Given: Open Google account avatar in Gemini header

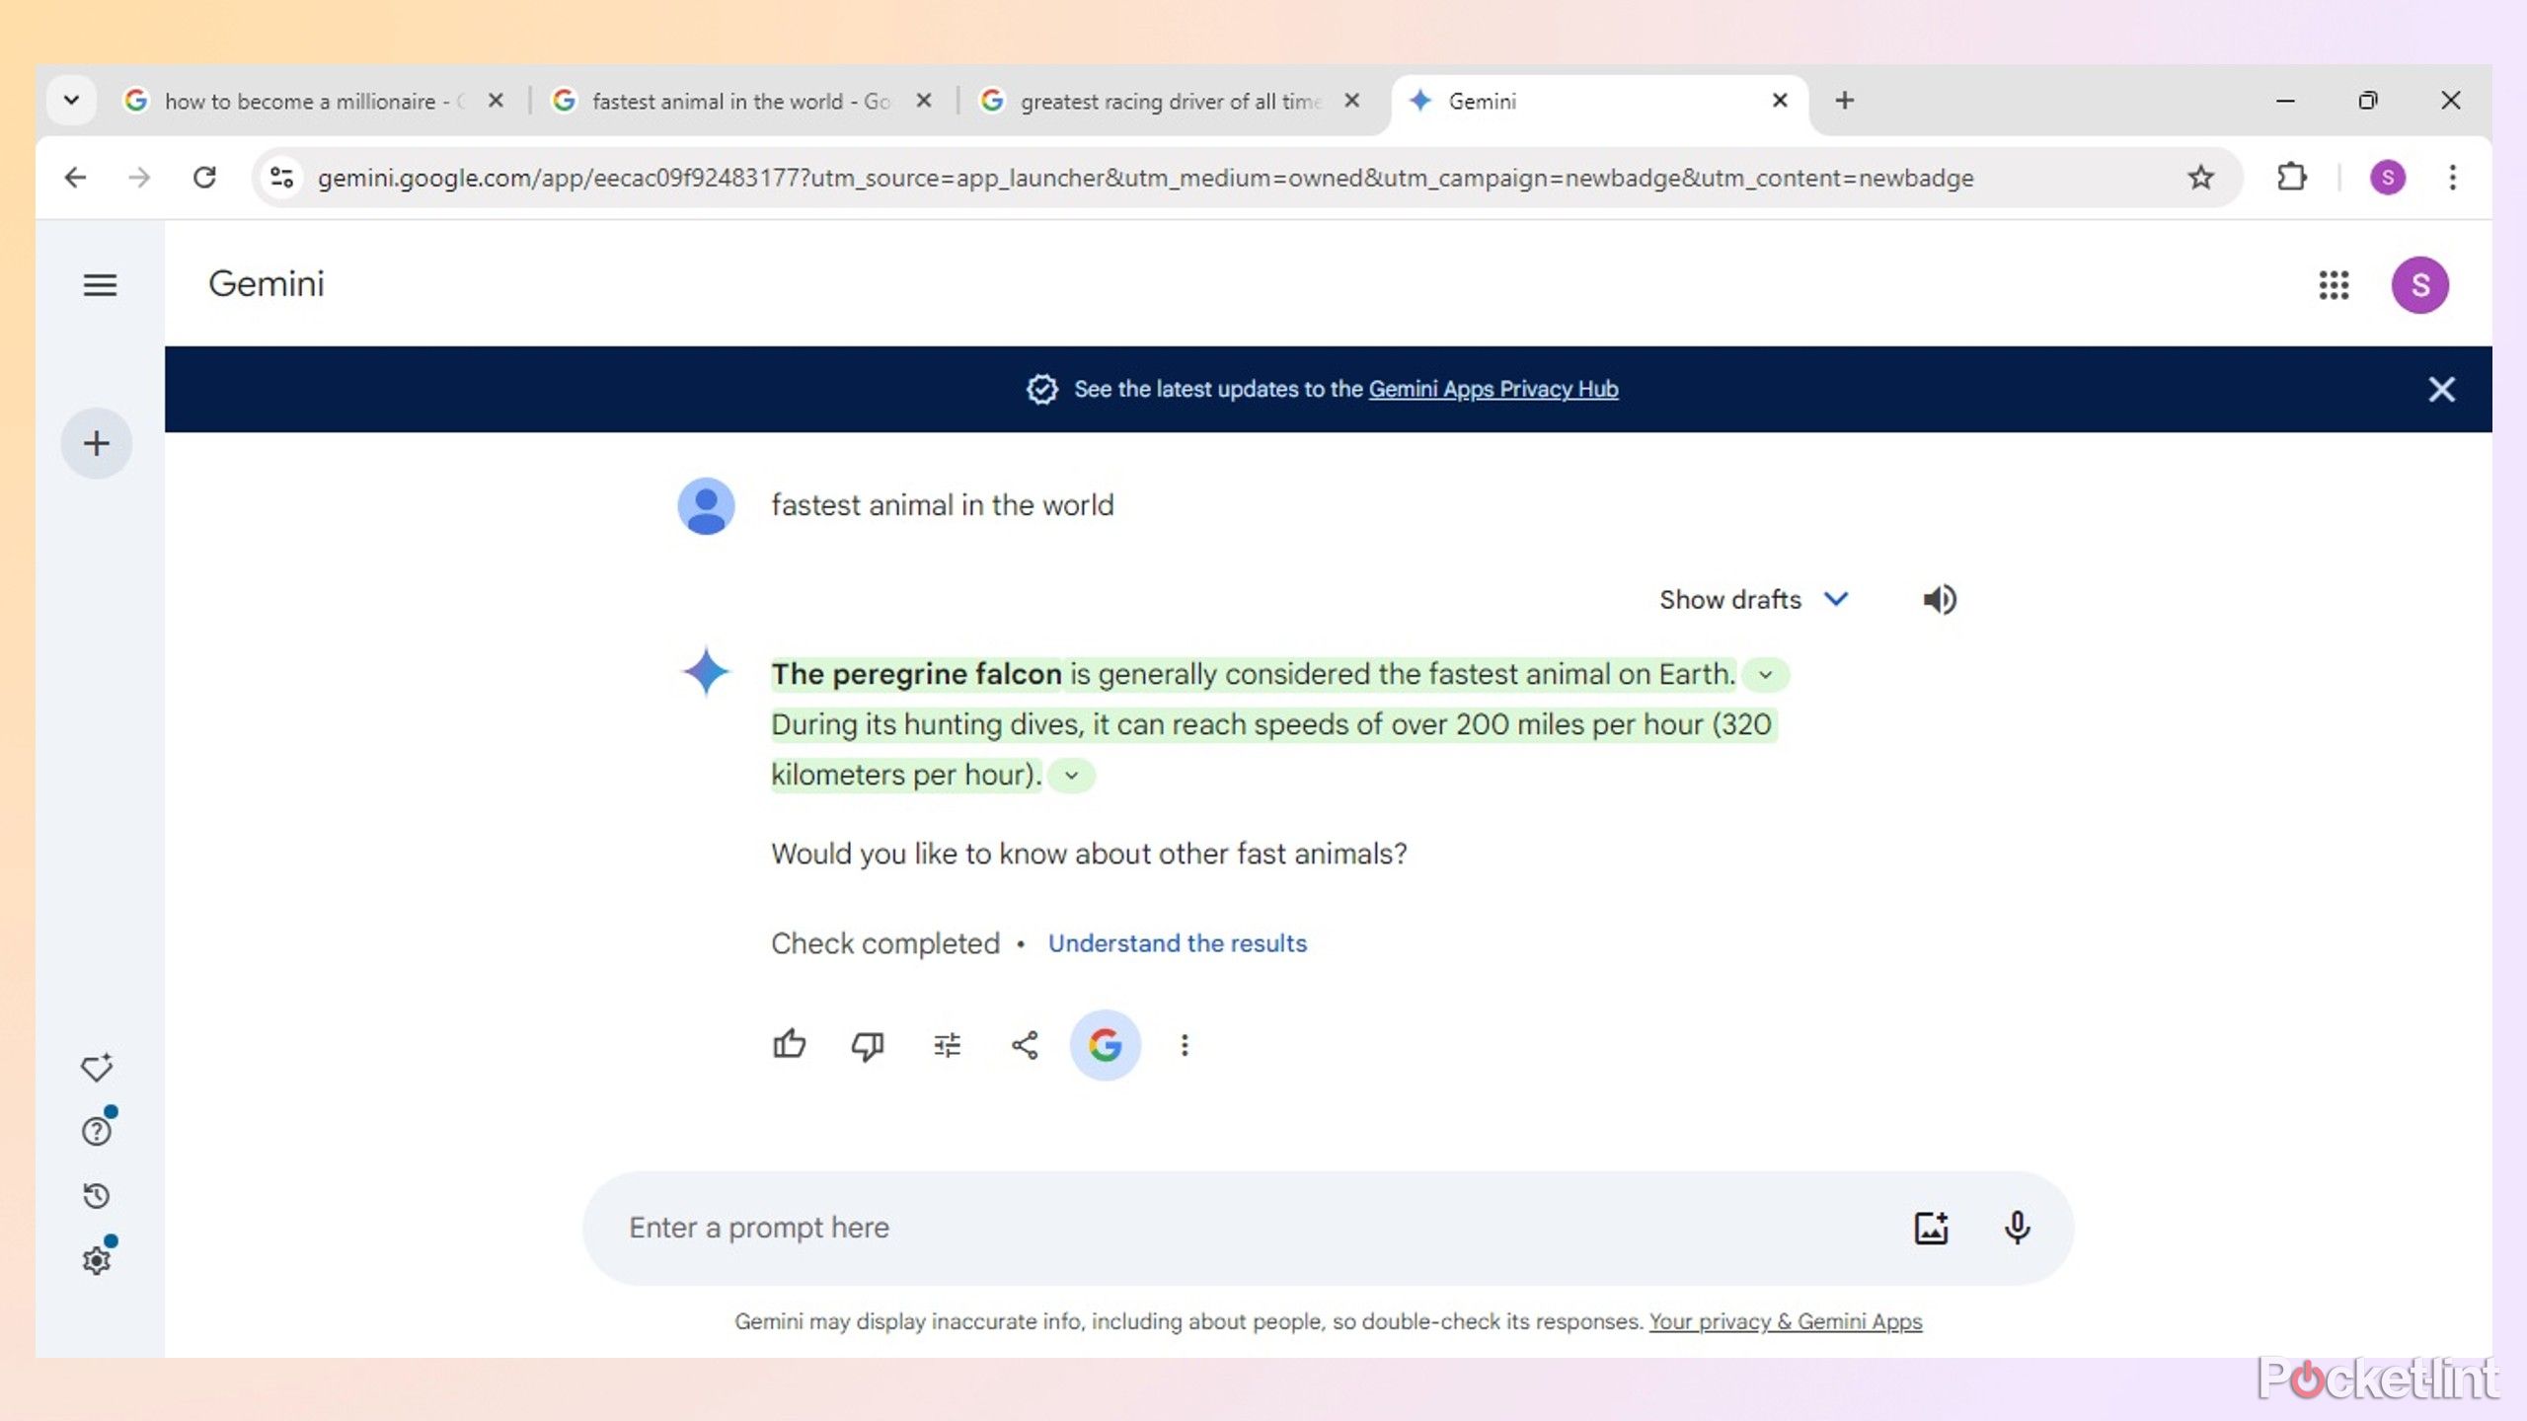Looking at the screenshot, I should pos(2419,285).
